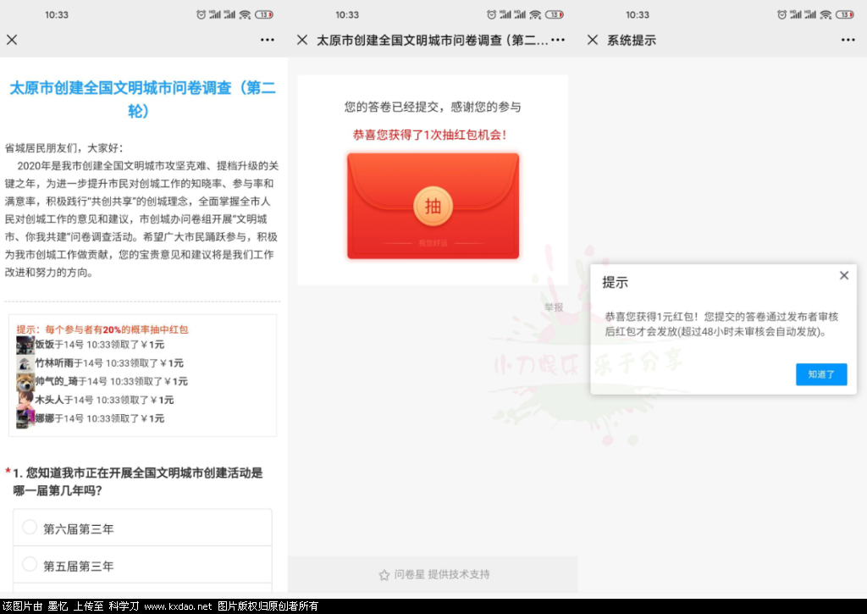Tap the 抽 red envelope draw button

[433, 206]
